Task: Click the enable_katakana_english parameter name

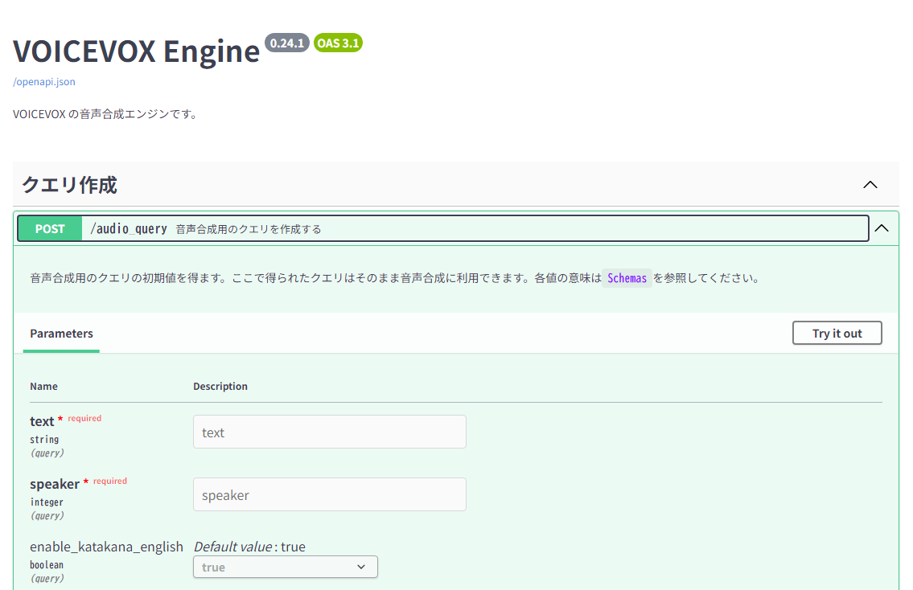Action: 106,547
